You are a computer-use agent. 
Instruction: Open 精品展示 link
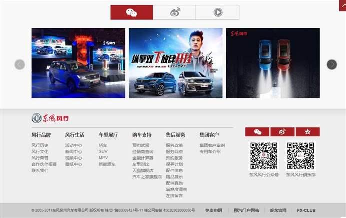coord(174,177)
